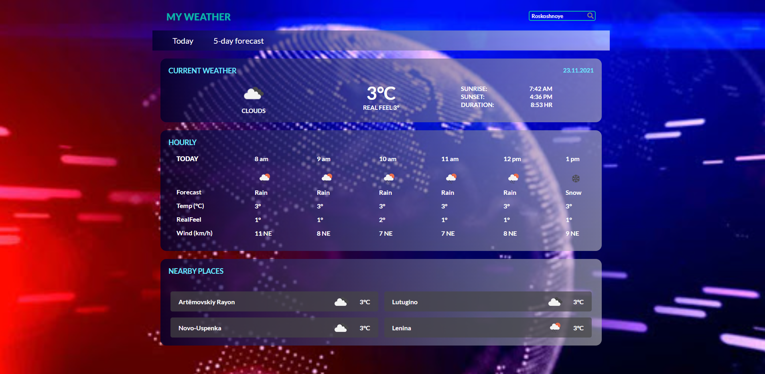The height and width of the screenshot is (374, 765).
Task: Select the Lutugino nearby place
Action: coord(405,302)
